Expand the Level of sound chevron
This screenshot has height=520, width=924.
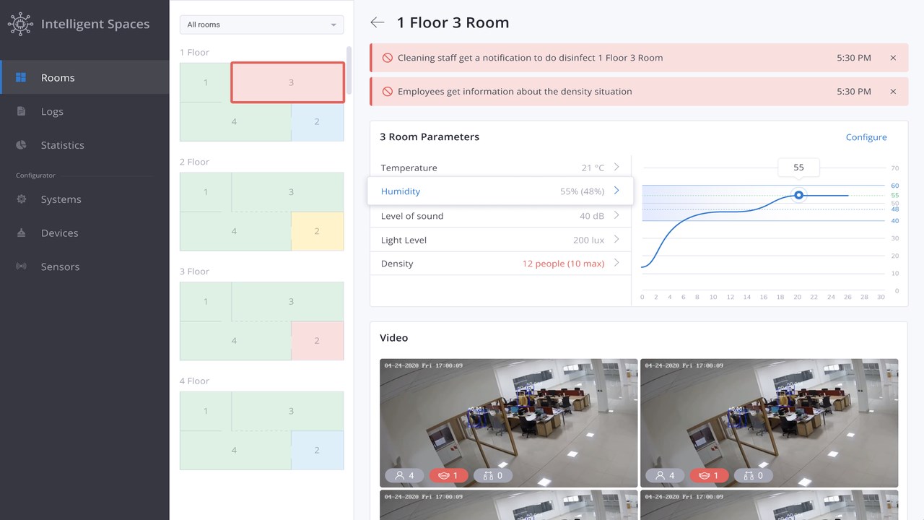pos(616,215)
